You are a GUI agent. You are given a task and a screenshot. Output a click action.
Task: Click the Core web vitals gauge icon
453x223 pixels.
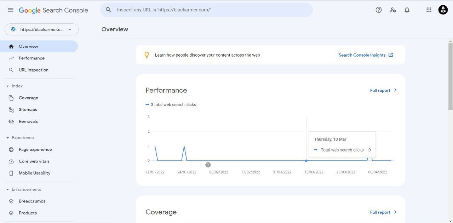click(11, 161)
